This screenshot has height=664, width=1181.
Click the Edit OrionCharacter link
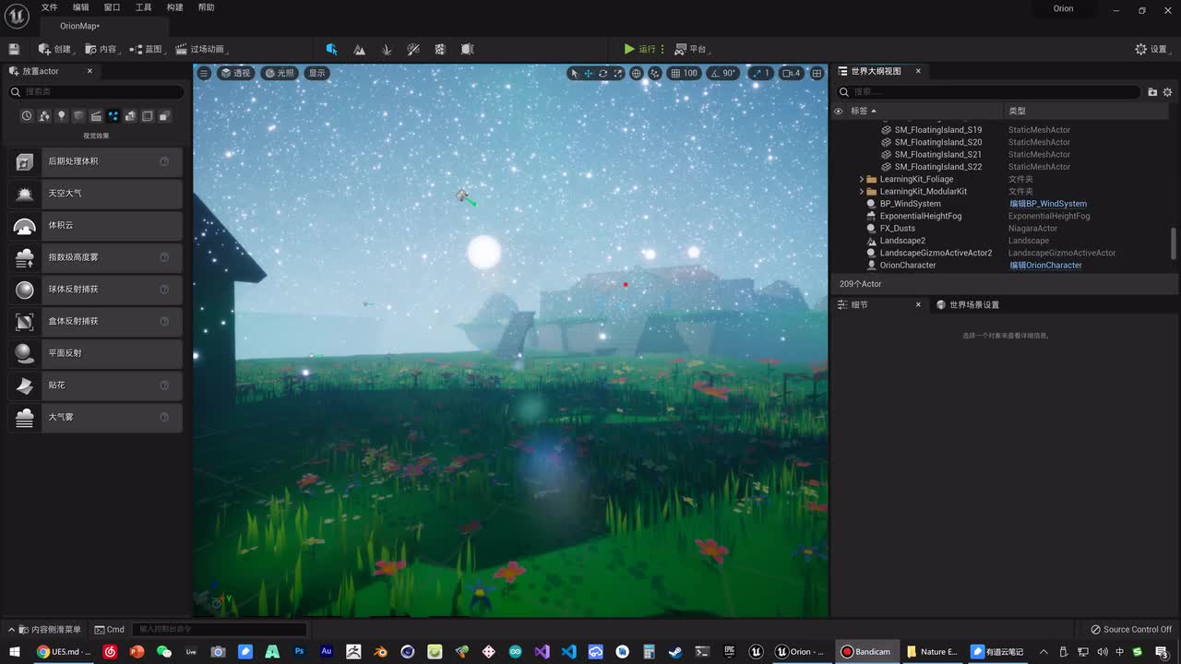coord(1045,265)
